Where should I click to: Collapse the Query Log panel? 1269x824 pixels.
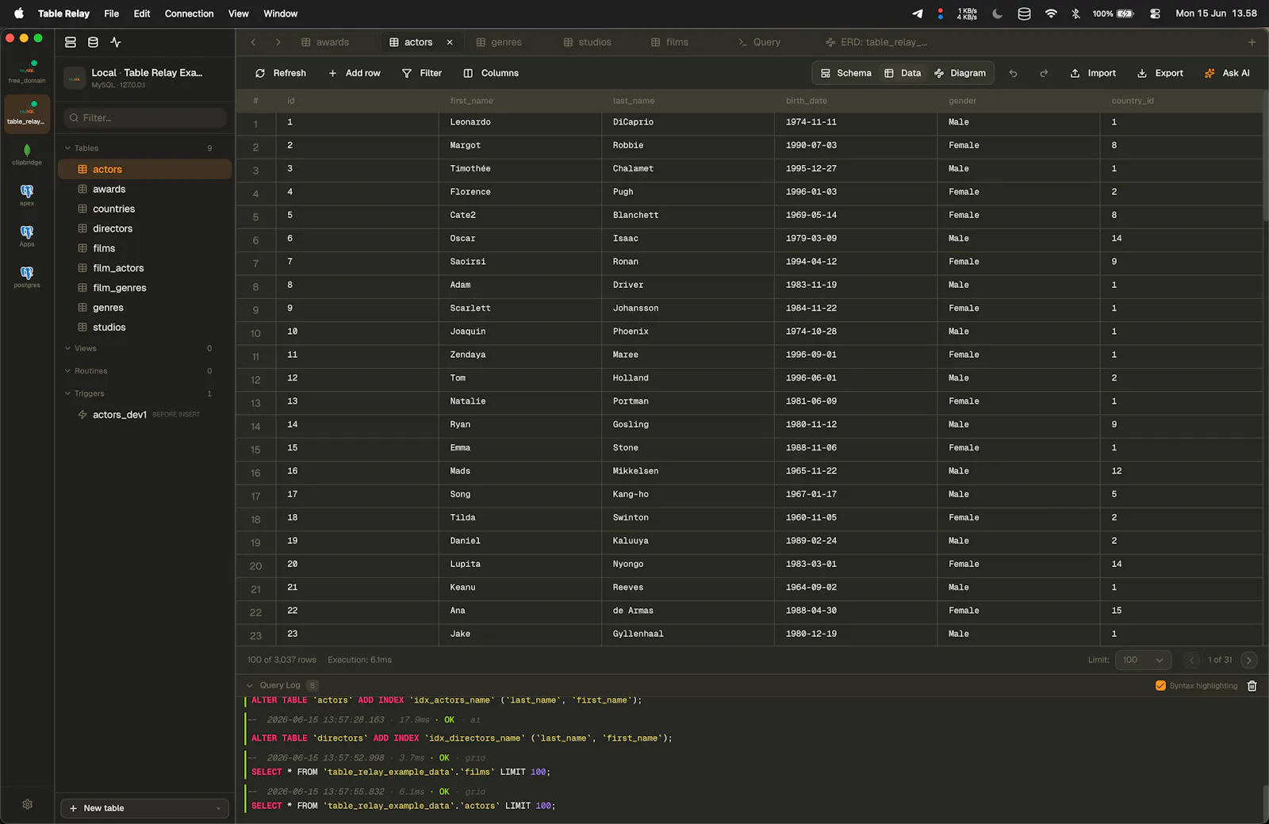click(250, 685)
